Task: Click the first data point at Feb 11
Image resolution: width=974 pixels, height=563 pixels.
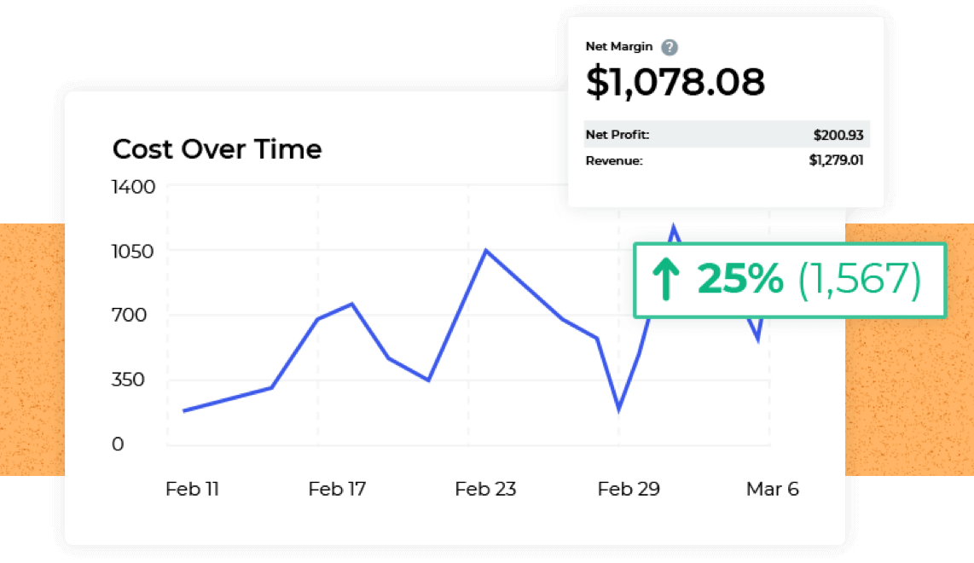Action: click(184, 410)
